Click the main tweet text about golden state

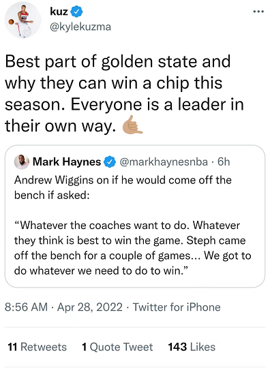coord(125,94)
